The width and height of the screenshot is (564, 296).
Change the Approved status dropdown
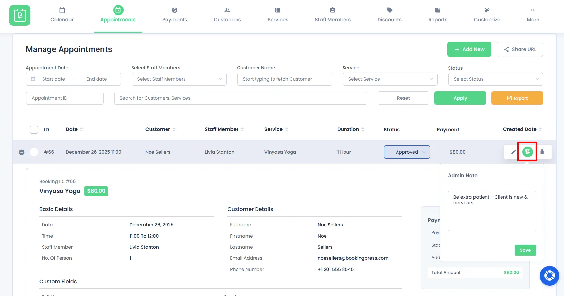407,152
